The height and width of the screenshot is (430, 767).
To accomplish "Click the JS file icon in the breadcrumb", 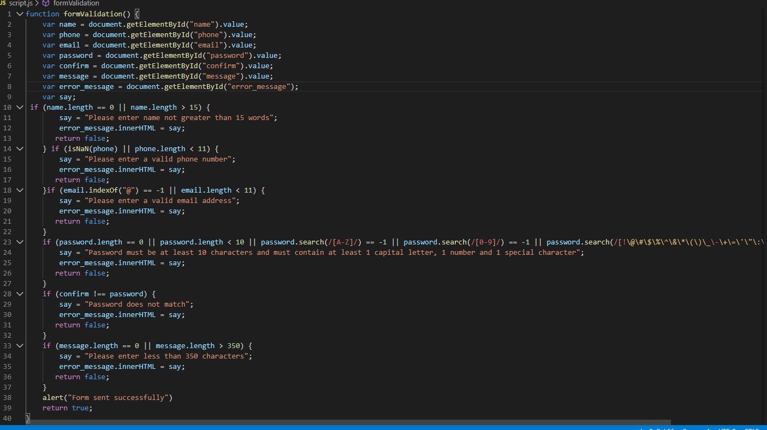I will pos(4,3).
